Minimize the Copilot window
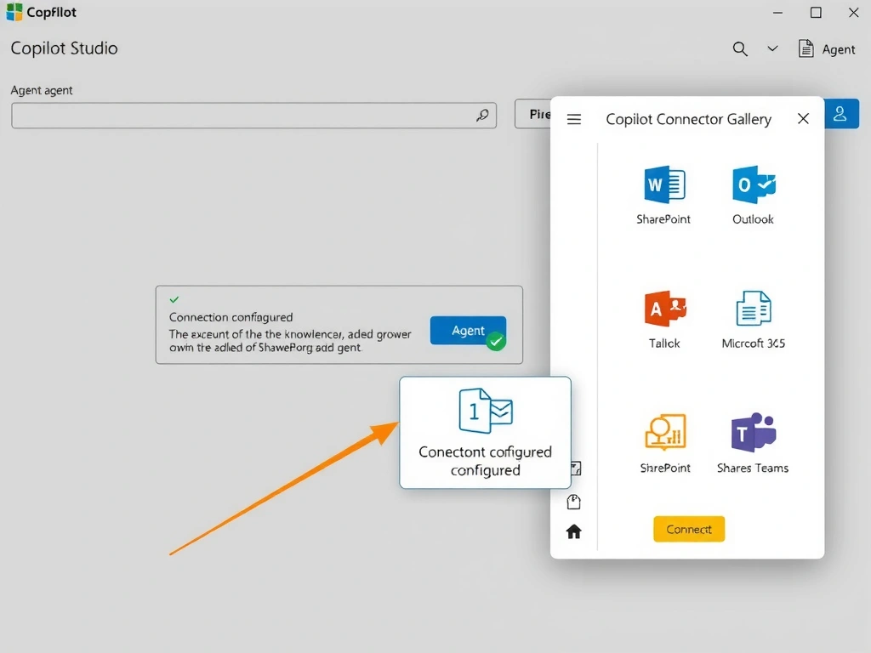 (777, 12)
